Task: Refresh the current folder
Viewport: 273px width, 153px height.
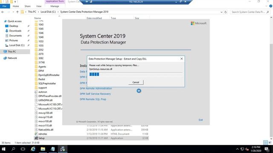Action: click(x=226, y=12)
